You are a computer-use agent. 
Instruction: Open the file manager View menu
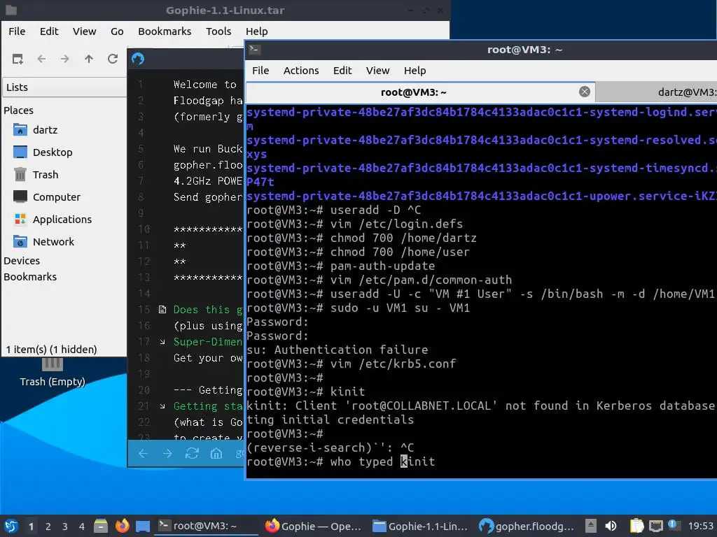[x=85, y=31]
